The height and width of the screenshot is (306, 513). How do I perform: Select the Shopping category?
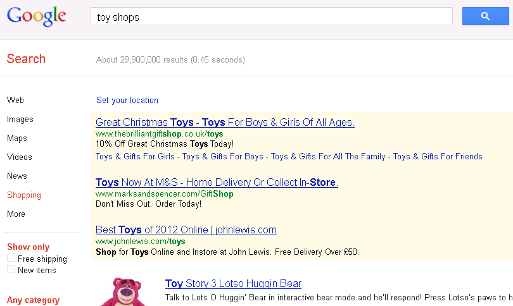point(24,195)
